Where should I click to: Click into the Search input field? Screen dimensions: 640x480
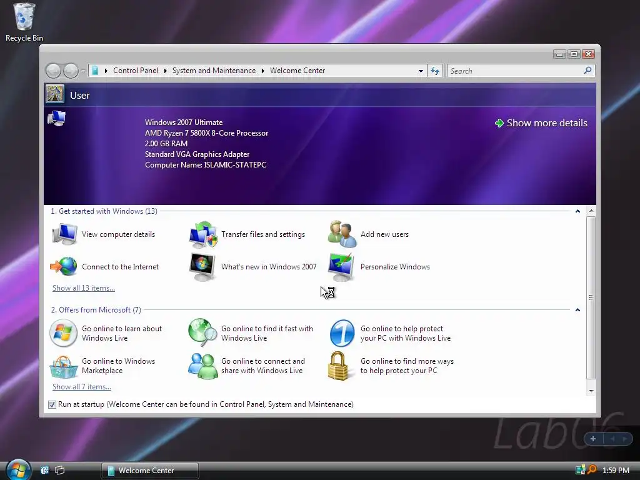[515, 71]
